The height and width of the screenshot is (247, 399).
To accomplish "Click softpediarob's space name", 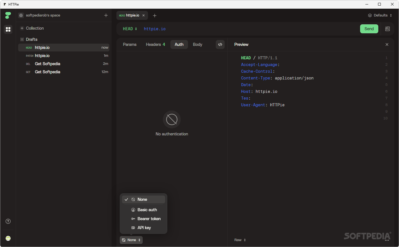I will click(43, 15).
